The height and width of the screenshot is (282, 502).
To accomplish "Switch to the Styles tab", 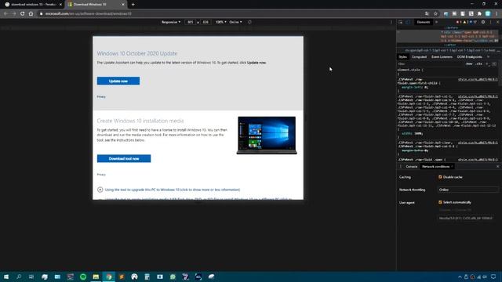I will pos(402,57).
